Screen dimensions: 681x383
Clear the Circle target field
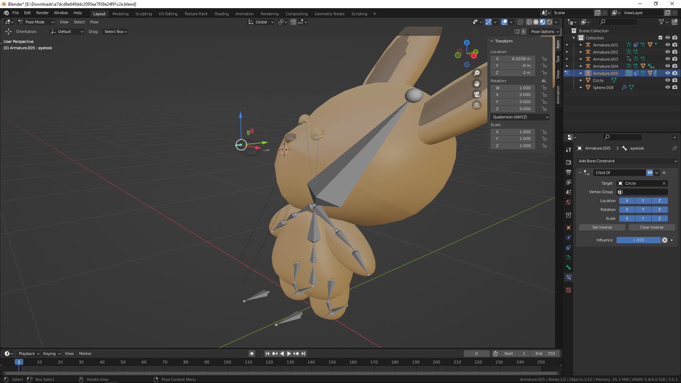click(664, 183)
